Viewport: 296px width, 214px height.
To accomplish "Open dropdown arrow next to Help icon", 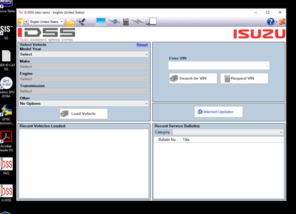I will click(x=277, y=22).
